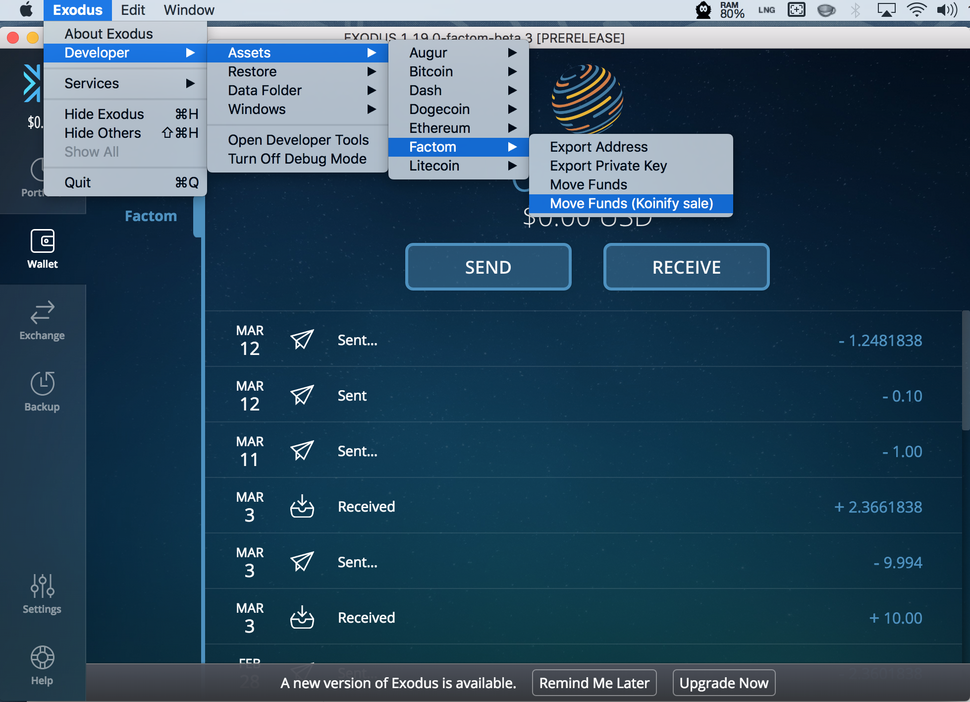Open the Apple menu
Viewport: 970px width, 702px height.
(26, 10)
